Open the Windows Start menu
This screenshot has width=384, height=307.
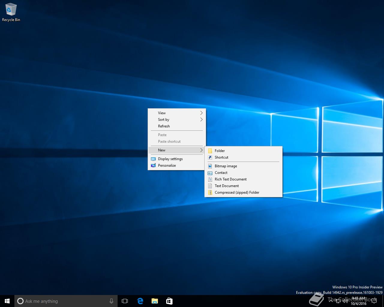click(7, 301)
